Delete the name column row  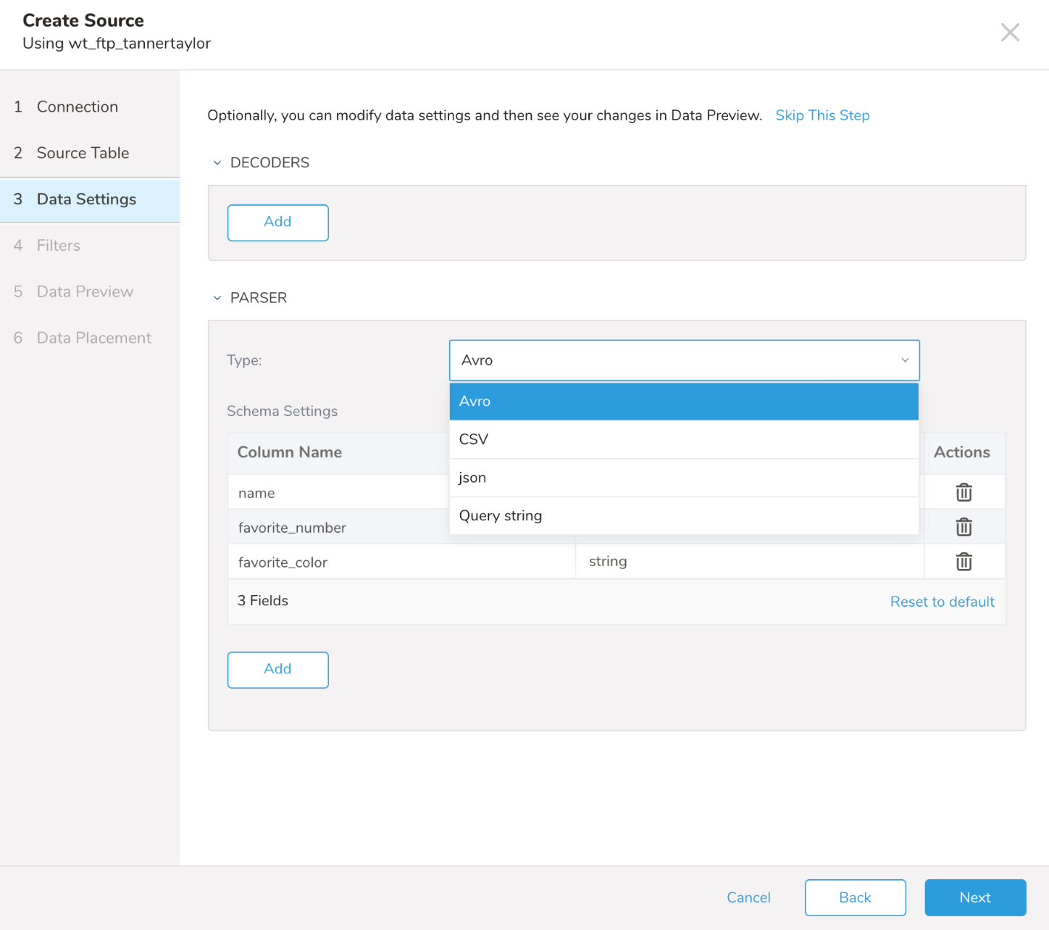964,493
